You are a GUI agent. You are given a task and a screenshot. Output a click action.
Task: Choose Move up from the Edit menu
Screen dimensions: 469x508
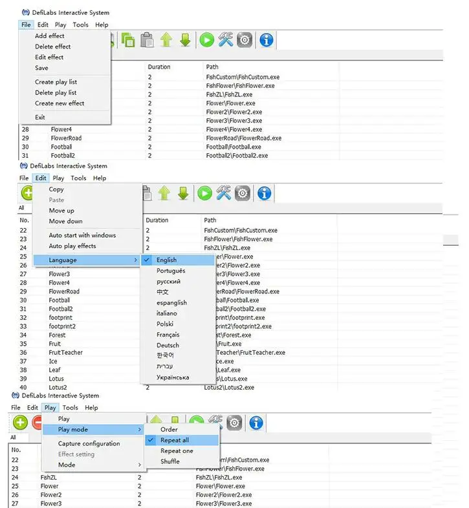87,211
